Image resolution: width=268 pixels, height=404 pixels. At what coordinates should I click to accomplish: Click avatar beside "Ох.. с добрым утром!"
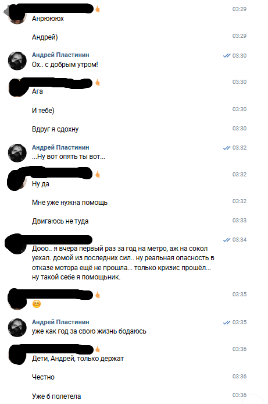coord(17,61)
